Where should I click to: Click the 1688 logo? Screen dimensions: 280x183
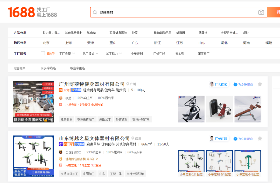pos(21,12)
